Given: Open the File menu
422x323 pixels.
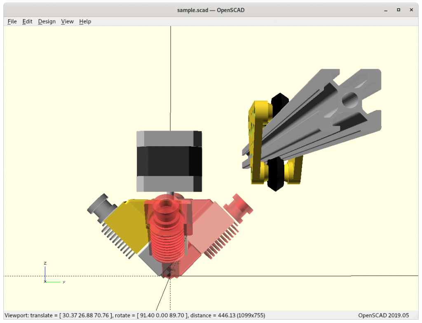Looking at the screenshot, I should coord(12,21).
